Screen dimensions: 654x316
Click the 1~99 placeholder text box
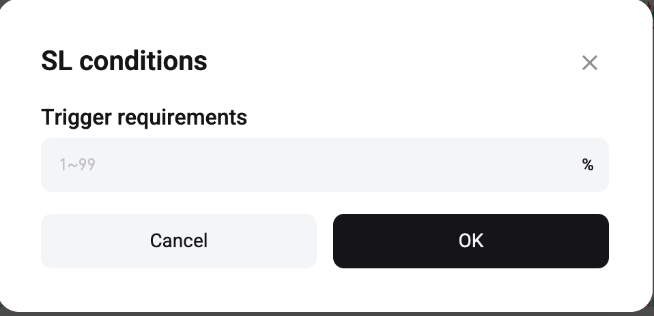(307, 165)
